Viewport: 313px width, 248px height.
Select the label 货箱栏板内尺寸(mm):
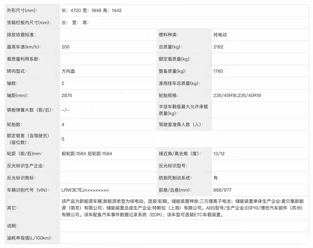(29, 23)
